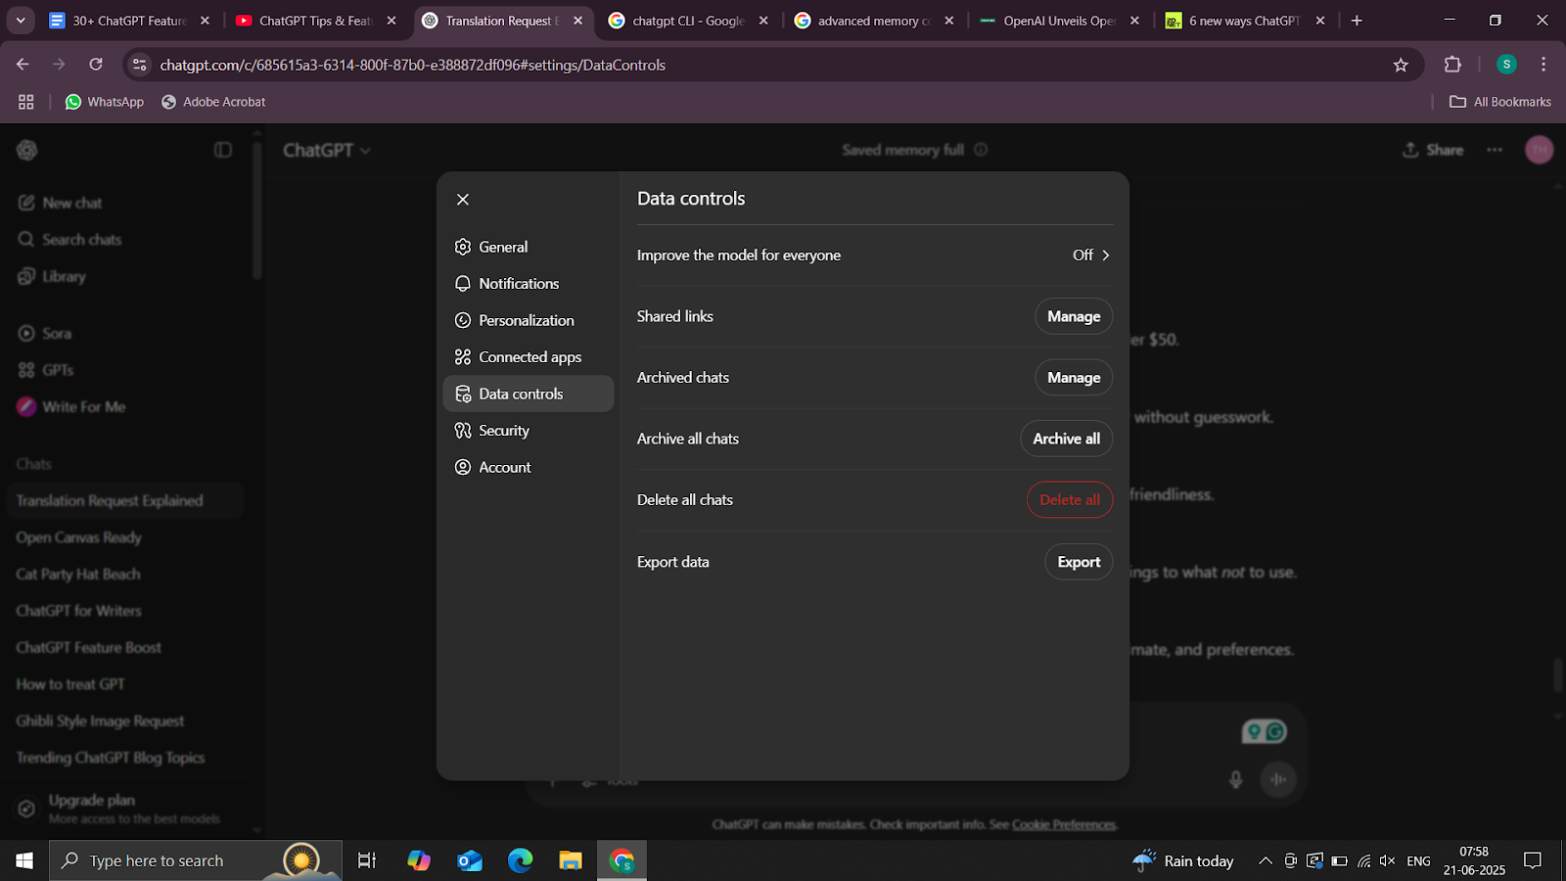Open the tab search dropdown arrow

tap(21, 21)
